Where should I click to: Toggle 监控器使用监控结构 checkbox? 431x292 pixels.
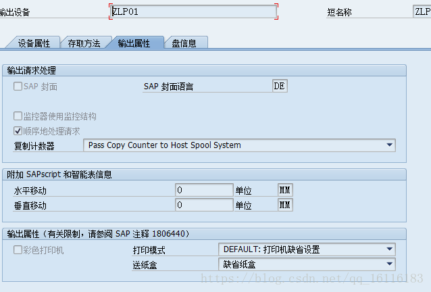[18, 116]
